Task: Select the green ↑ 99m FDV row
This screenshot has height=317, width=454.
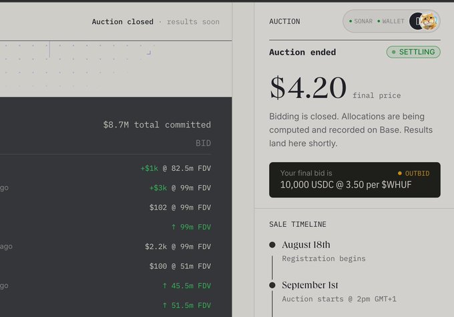Action: point(191,228)
